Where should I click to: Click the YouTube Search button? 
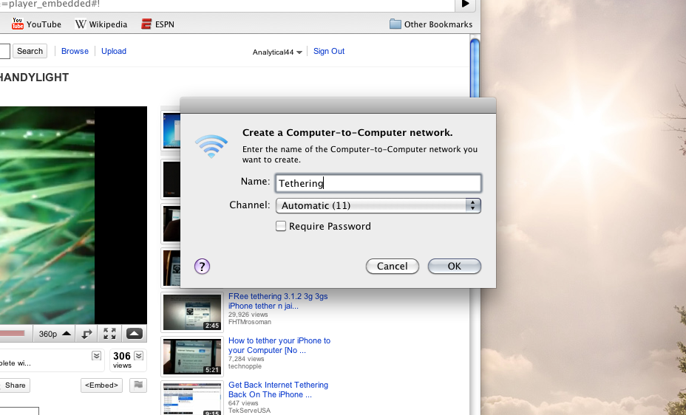[30, 51]
